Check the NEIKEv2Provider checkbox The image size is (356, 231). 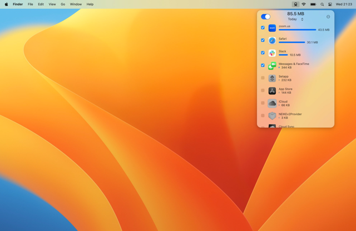263,115
